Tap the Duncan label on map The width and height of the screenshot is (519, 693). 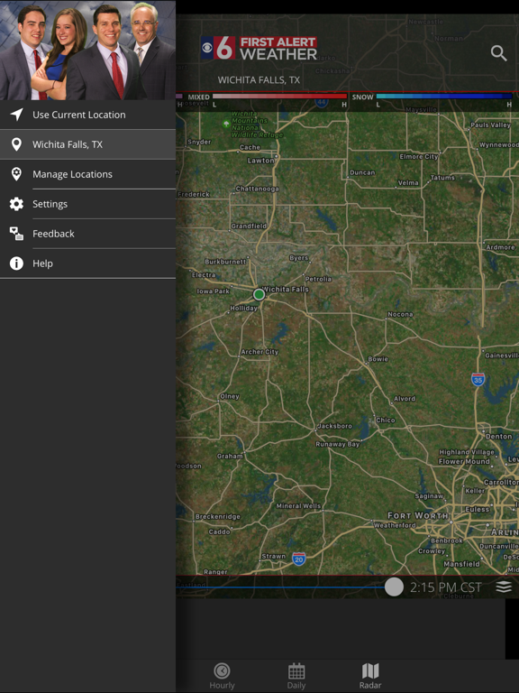tap(362, 172)
